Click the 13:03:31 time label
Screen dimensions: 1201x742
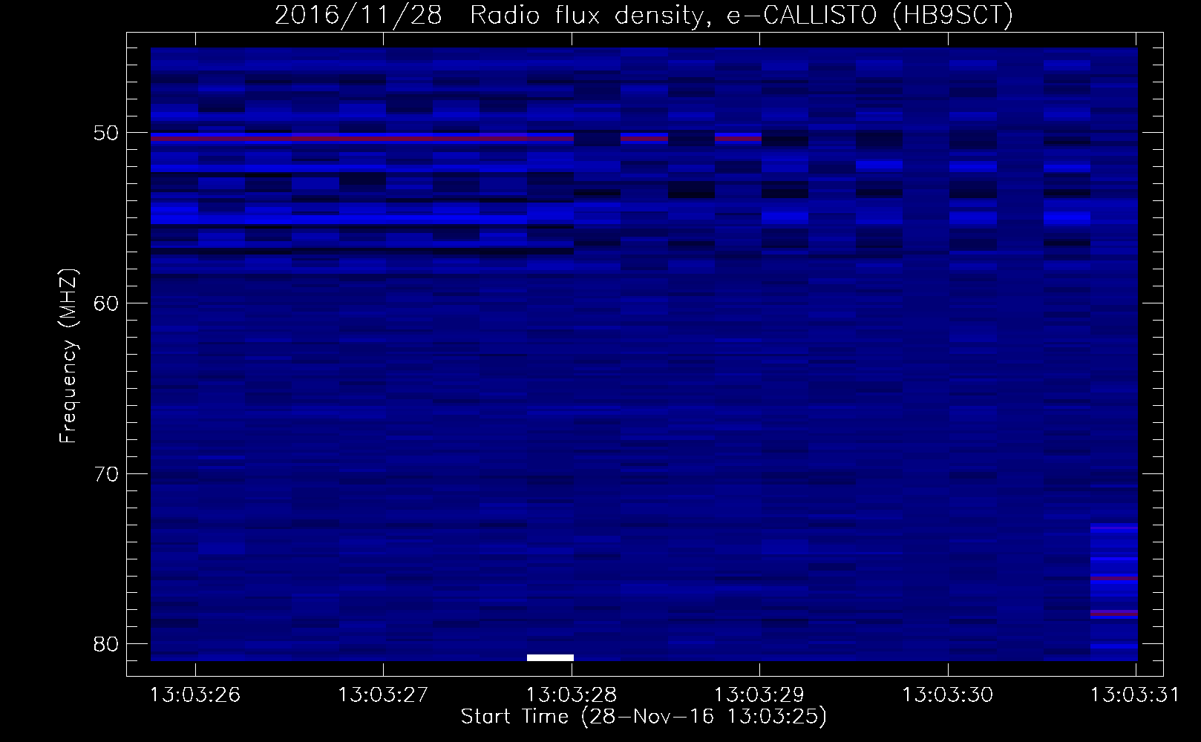coord(1135,695)
